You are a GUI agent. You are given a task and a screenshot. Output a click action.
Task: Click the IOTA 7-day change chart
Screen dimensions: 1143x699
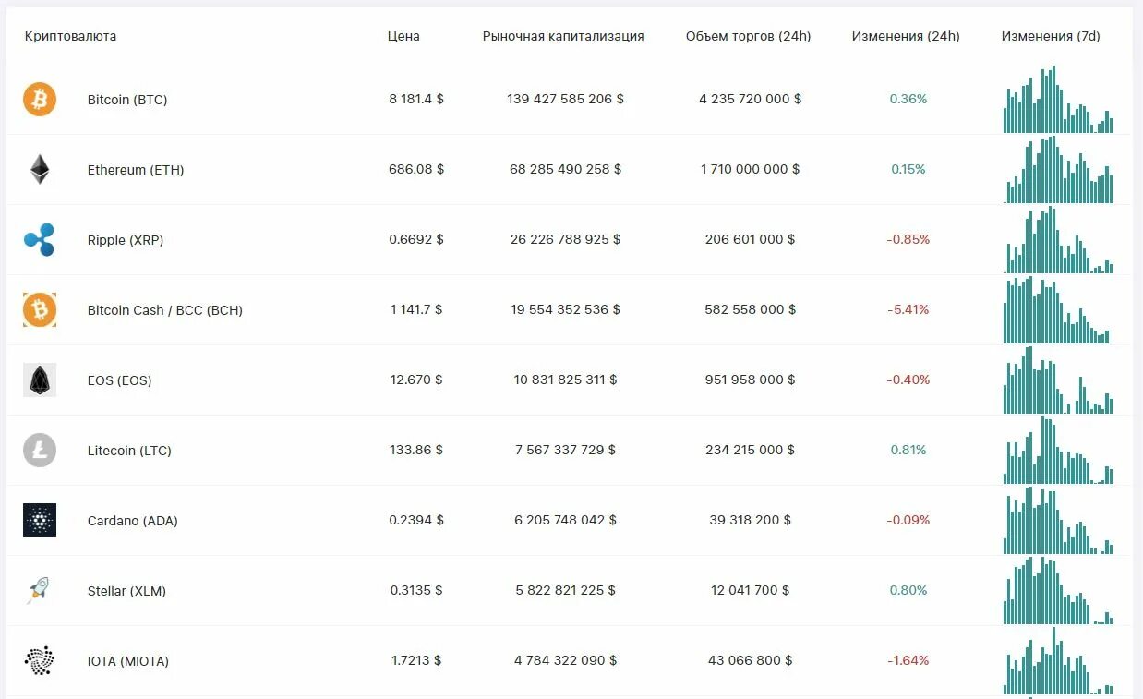tap(1058, 662)
